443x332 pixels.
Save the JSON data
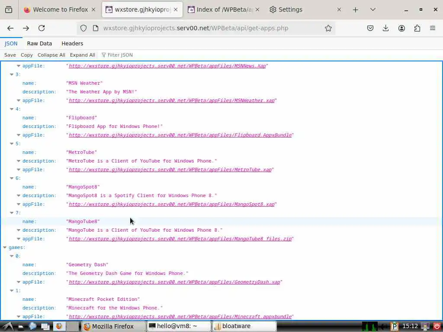coord(10,55)
